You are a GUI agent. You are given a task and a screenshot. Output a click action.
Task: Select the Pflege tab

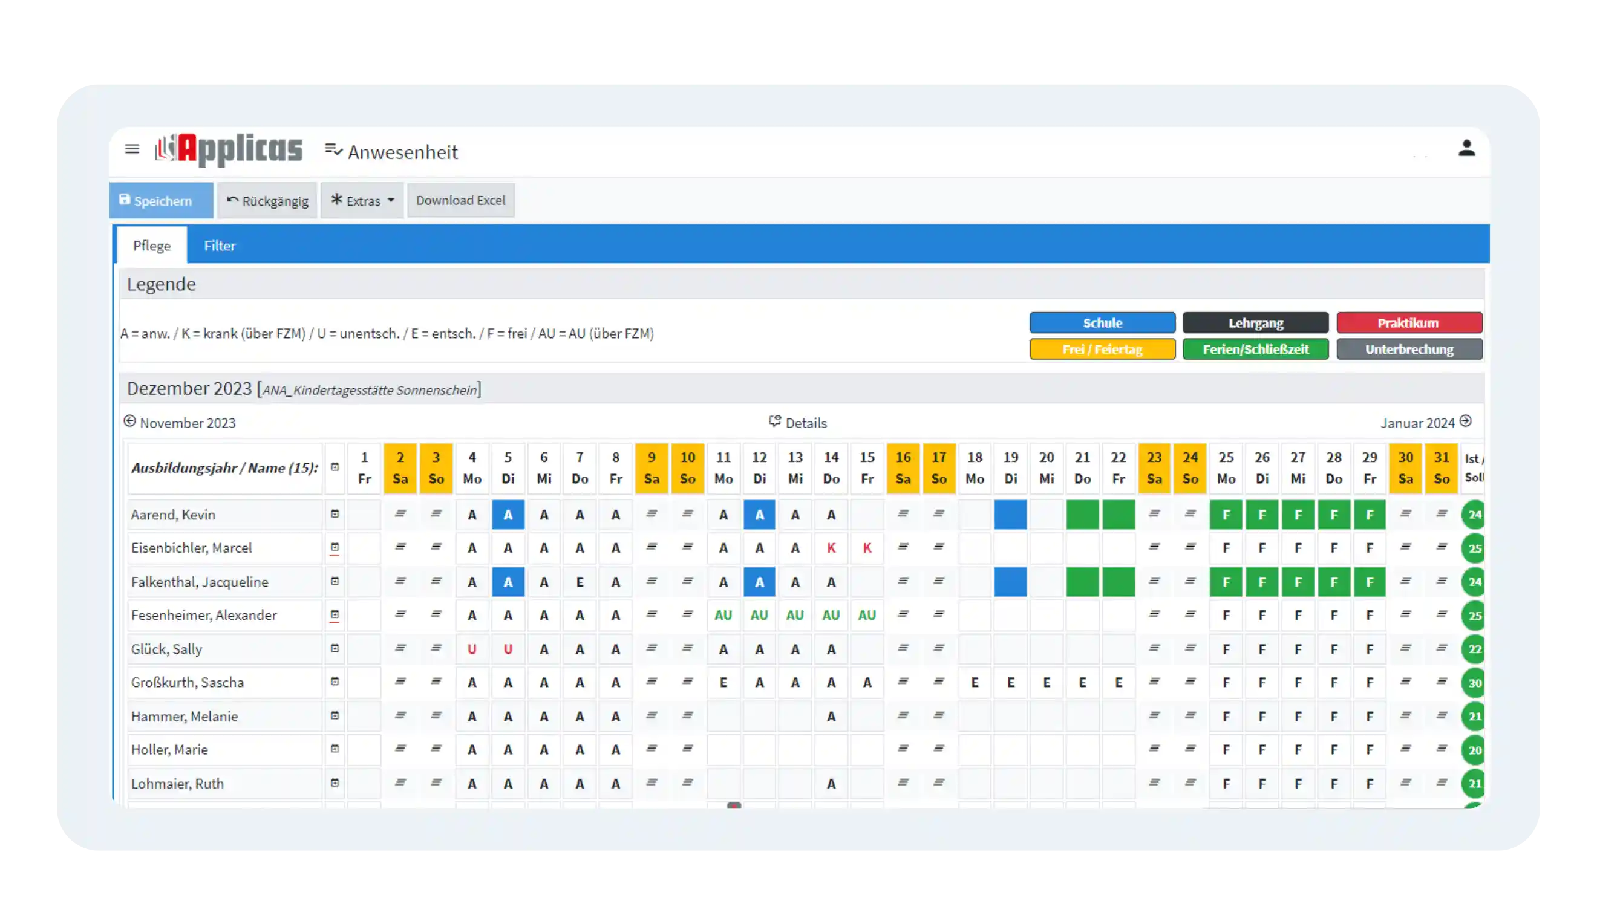click(151, 246)
